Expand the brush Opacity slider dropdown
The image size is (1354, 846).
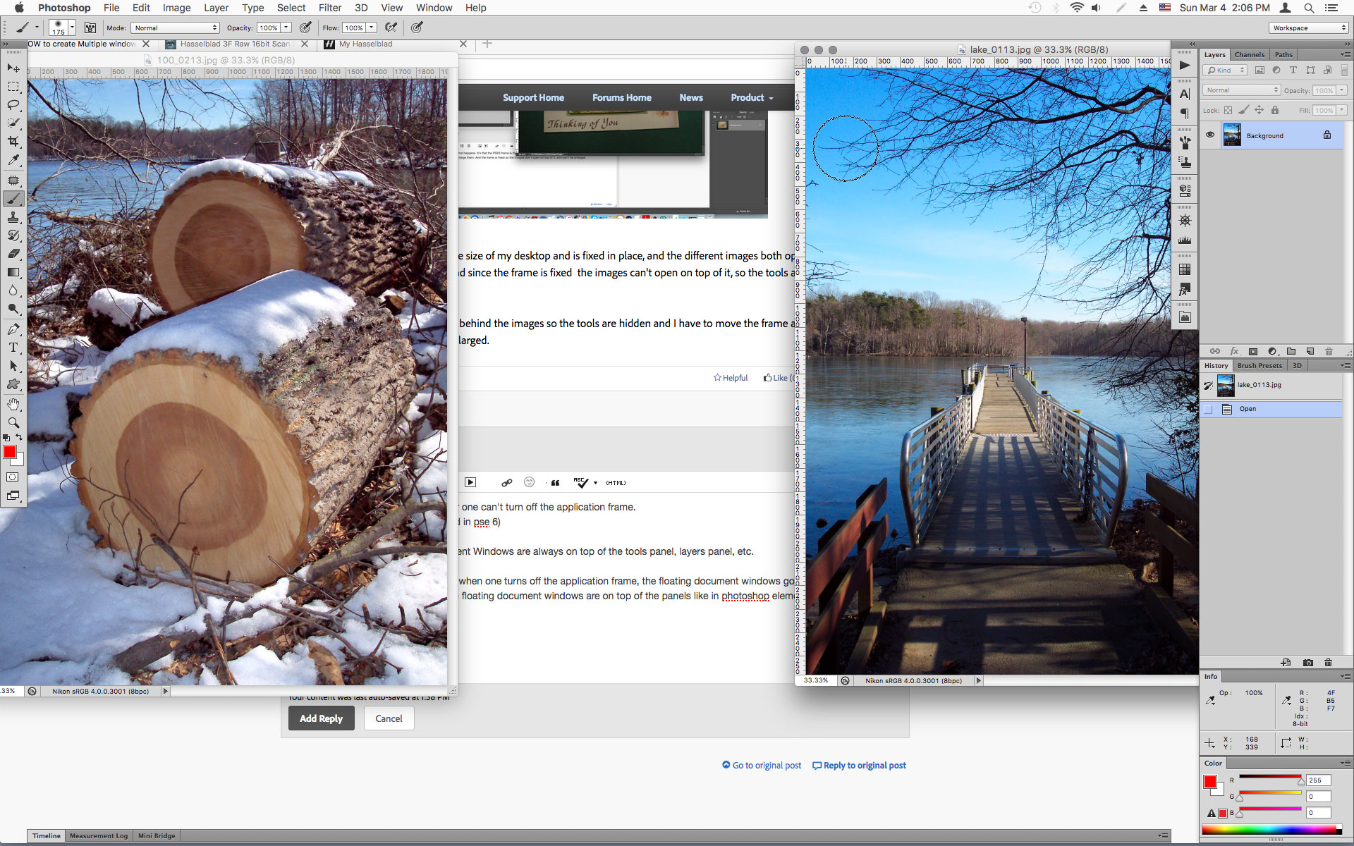(x=284, y=27)
